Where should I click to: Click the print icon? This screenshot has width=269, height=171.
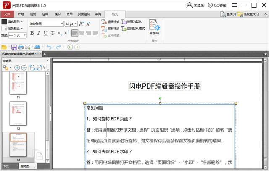pyautogui.click(x=21, y=47)
